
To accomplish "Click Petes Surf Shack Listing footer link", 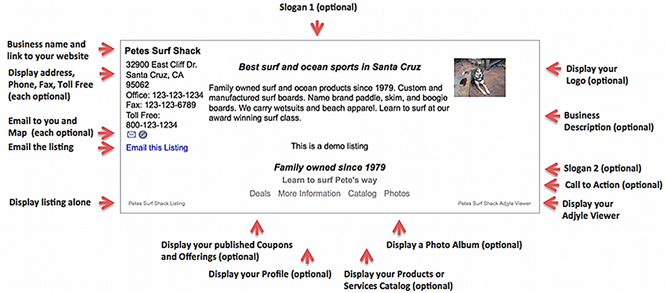I will click(157, 203).
